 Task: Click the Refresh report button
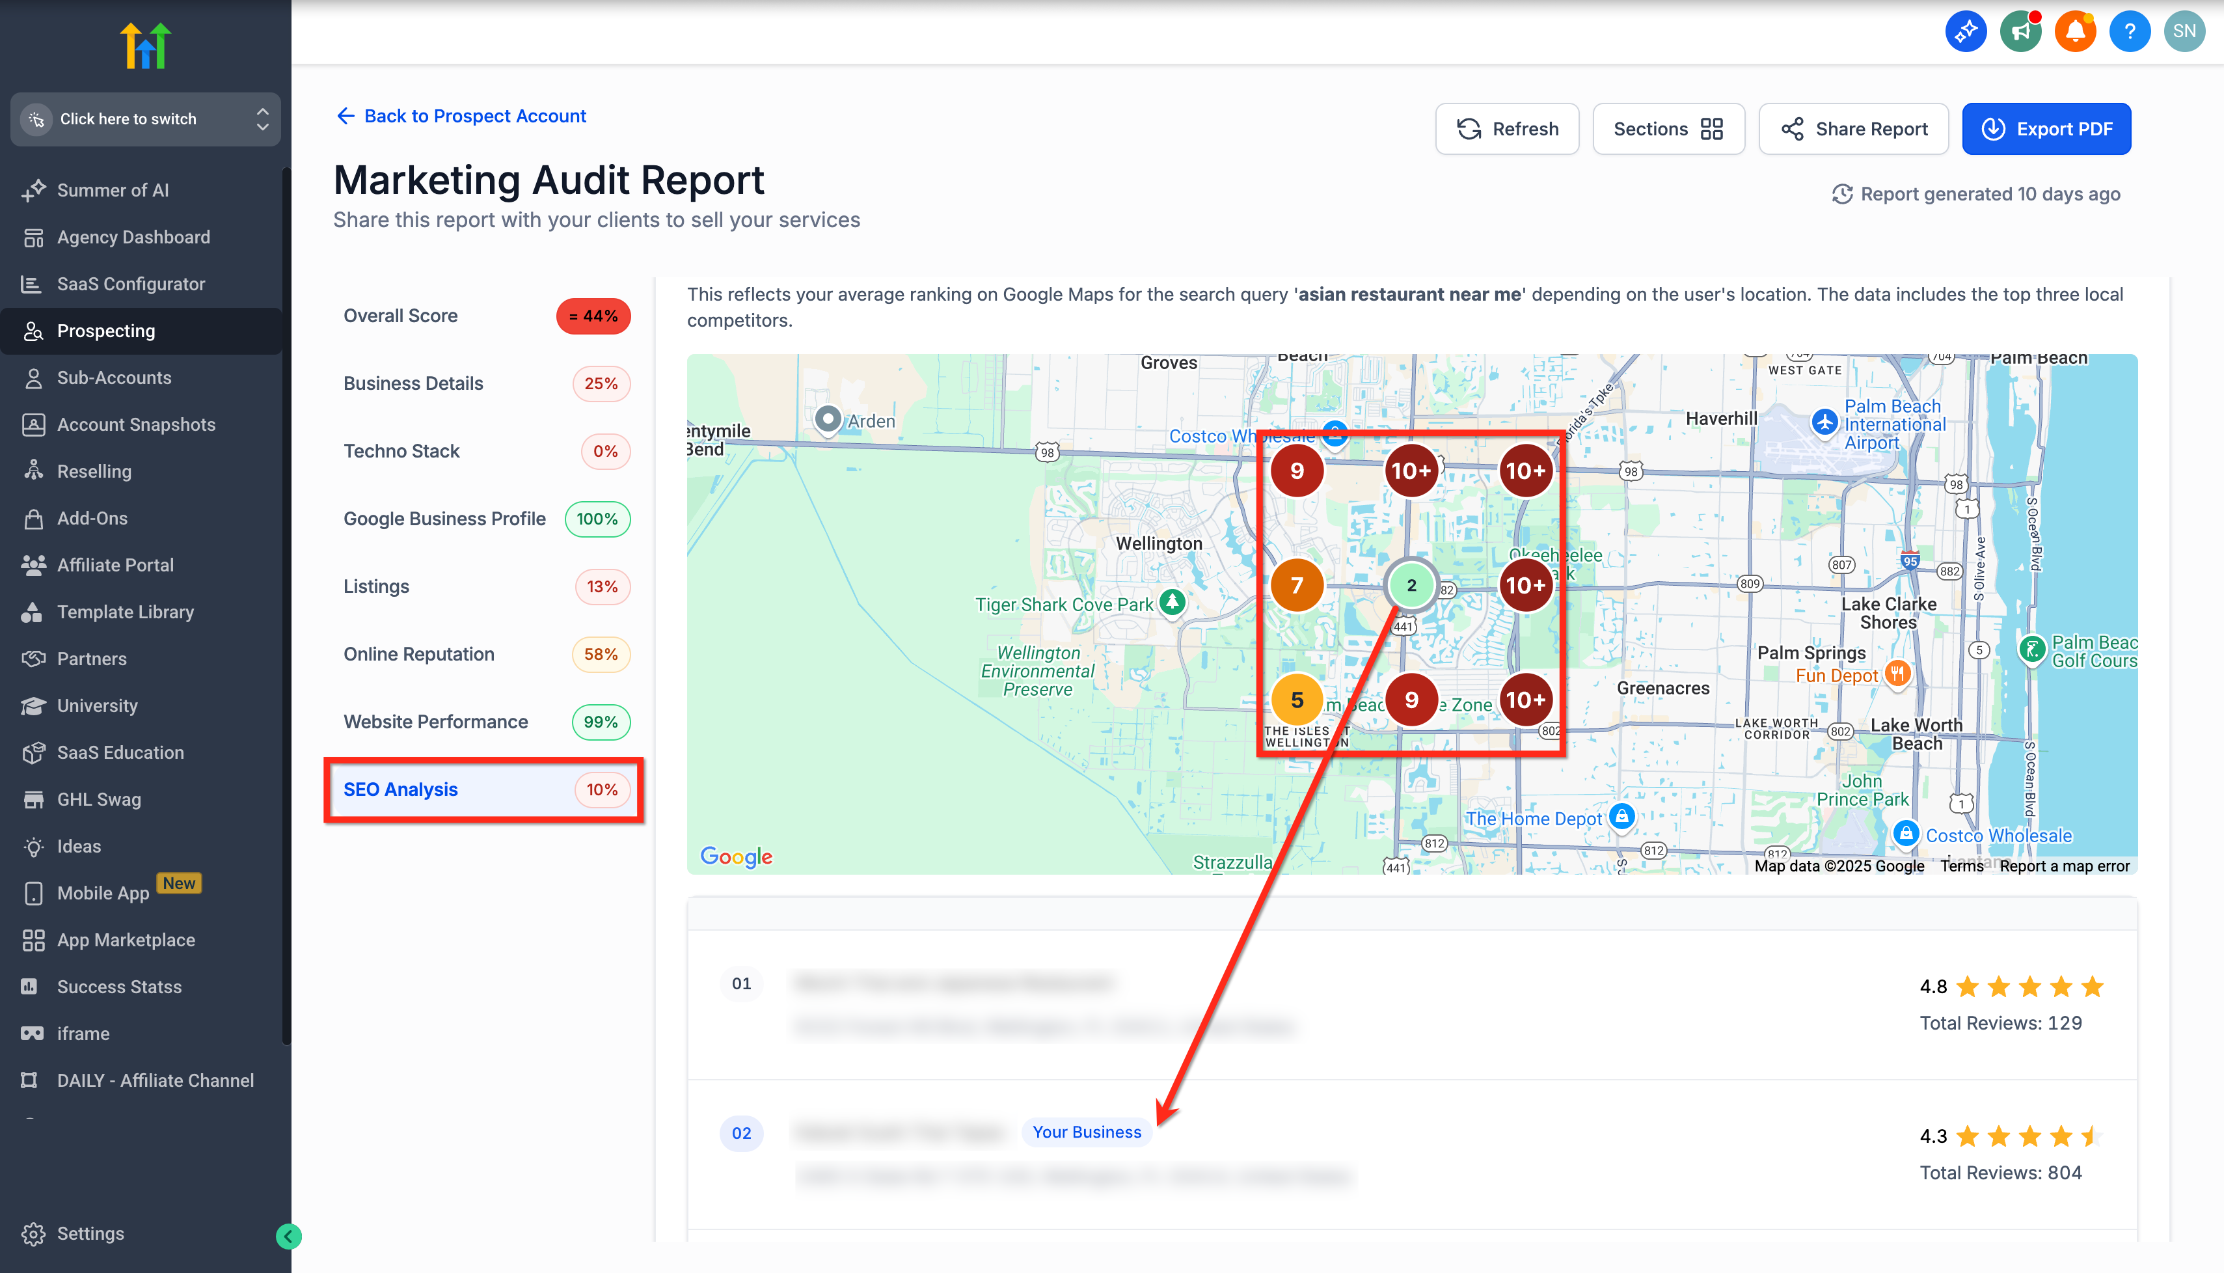click(1506, 130)
